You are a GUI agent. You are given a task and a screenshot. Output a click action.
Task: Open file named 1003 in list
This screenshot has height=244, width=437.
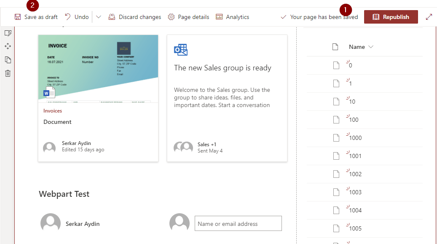tap(355, 192)
